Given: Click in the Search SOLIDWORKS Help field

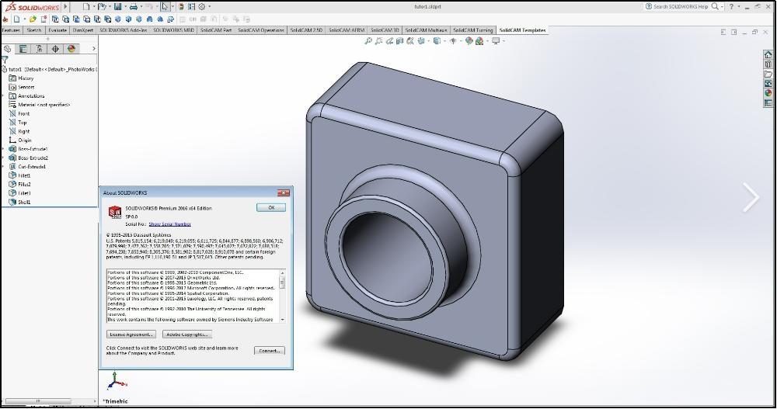Looking at the screenshot, I should [681, 6].
